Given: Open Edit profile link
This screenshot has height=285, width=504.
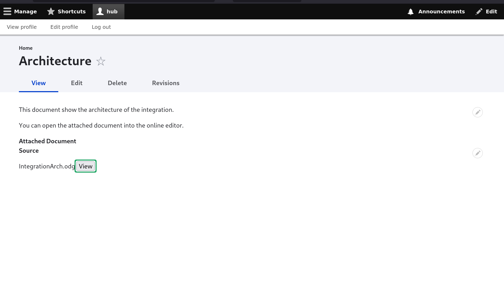Looking at the screenshot, I should pos(64,27).
